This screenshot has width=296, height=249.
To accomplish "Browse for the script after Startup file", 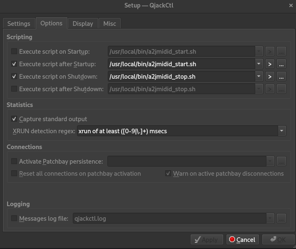I will [281, 64].
